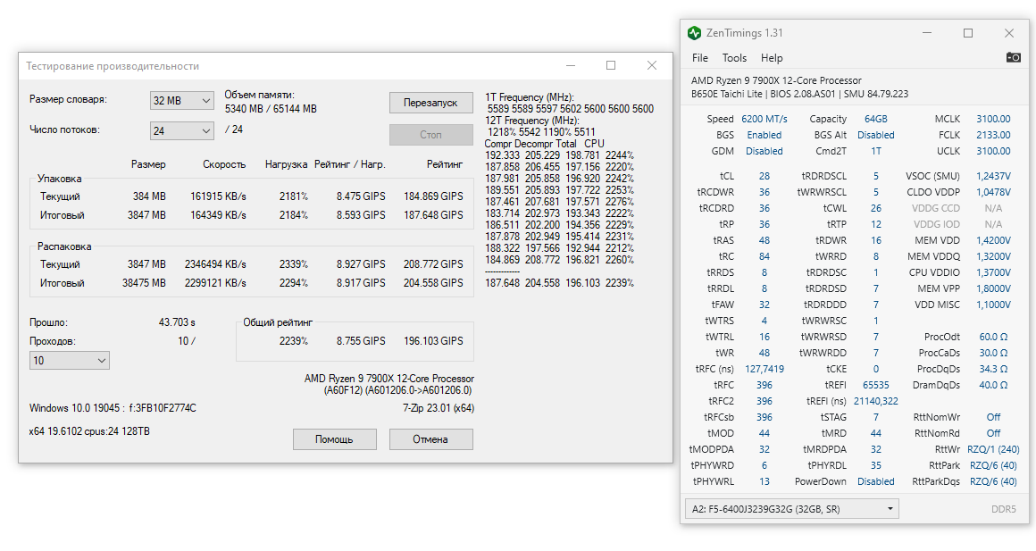Image resolution: width=1036 pixels, height=551 pixels.
Task: Click the Перезапуск button
Action: coord(430,103)
